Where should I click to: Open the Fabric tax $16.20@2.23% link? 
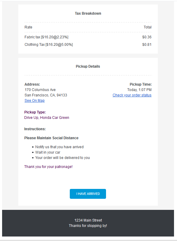(x=46, y=37)
